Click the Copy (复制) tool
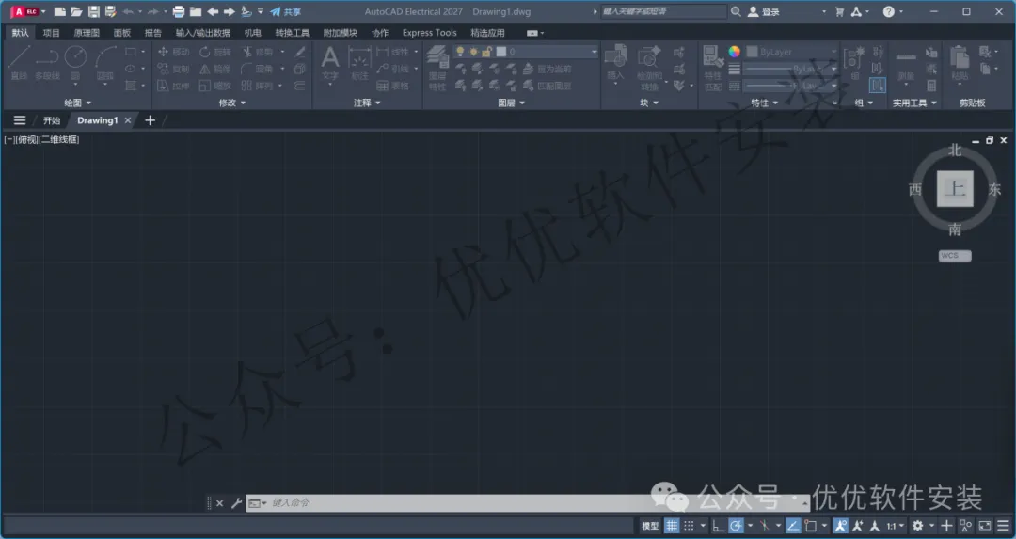The image size is (1016, 539). click(x=174, y=69)
